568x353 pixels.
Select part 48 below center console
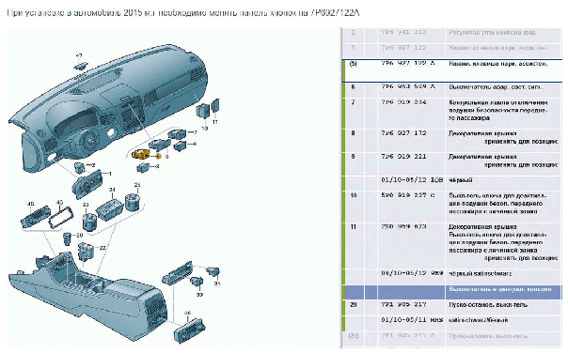(189, 330)
